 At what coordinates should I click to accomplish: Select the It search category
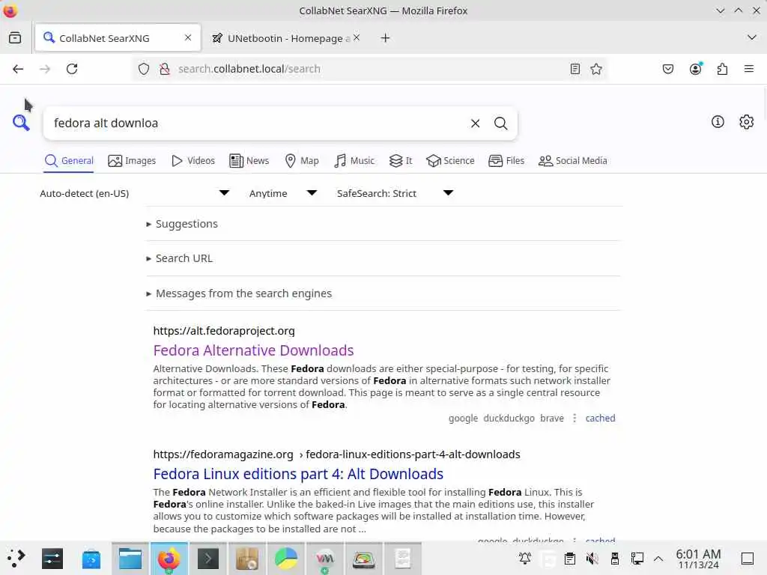point(401,161)
